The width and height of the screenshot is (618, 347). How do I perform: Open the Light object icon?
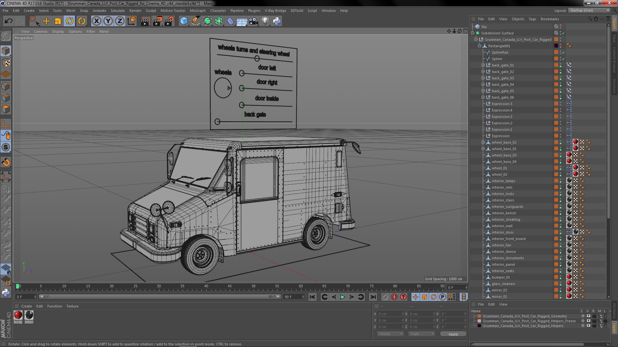point(265,21)
